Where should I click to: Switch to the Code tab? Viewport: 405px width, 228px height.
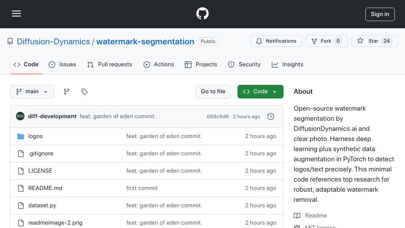(x=26, y=64)
